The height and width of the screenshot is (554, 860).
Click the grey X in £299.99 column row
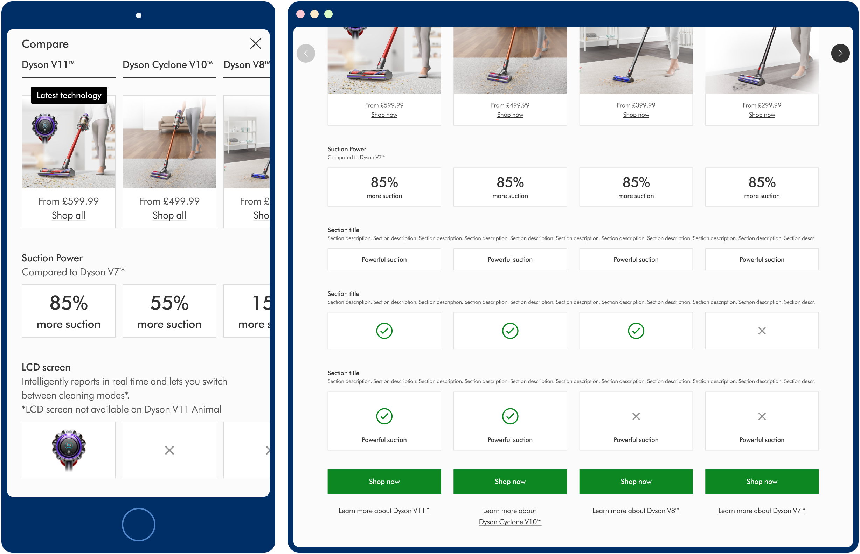(x=762, y=331)
